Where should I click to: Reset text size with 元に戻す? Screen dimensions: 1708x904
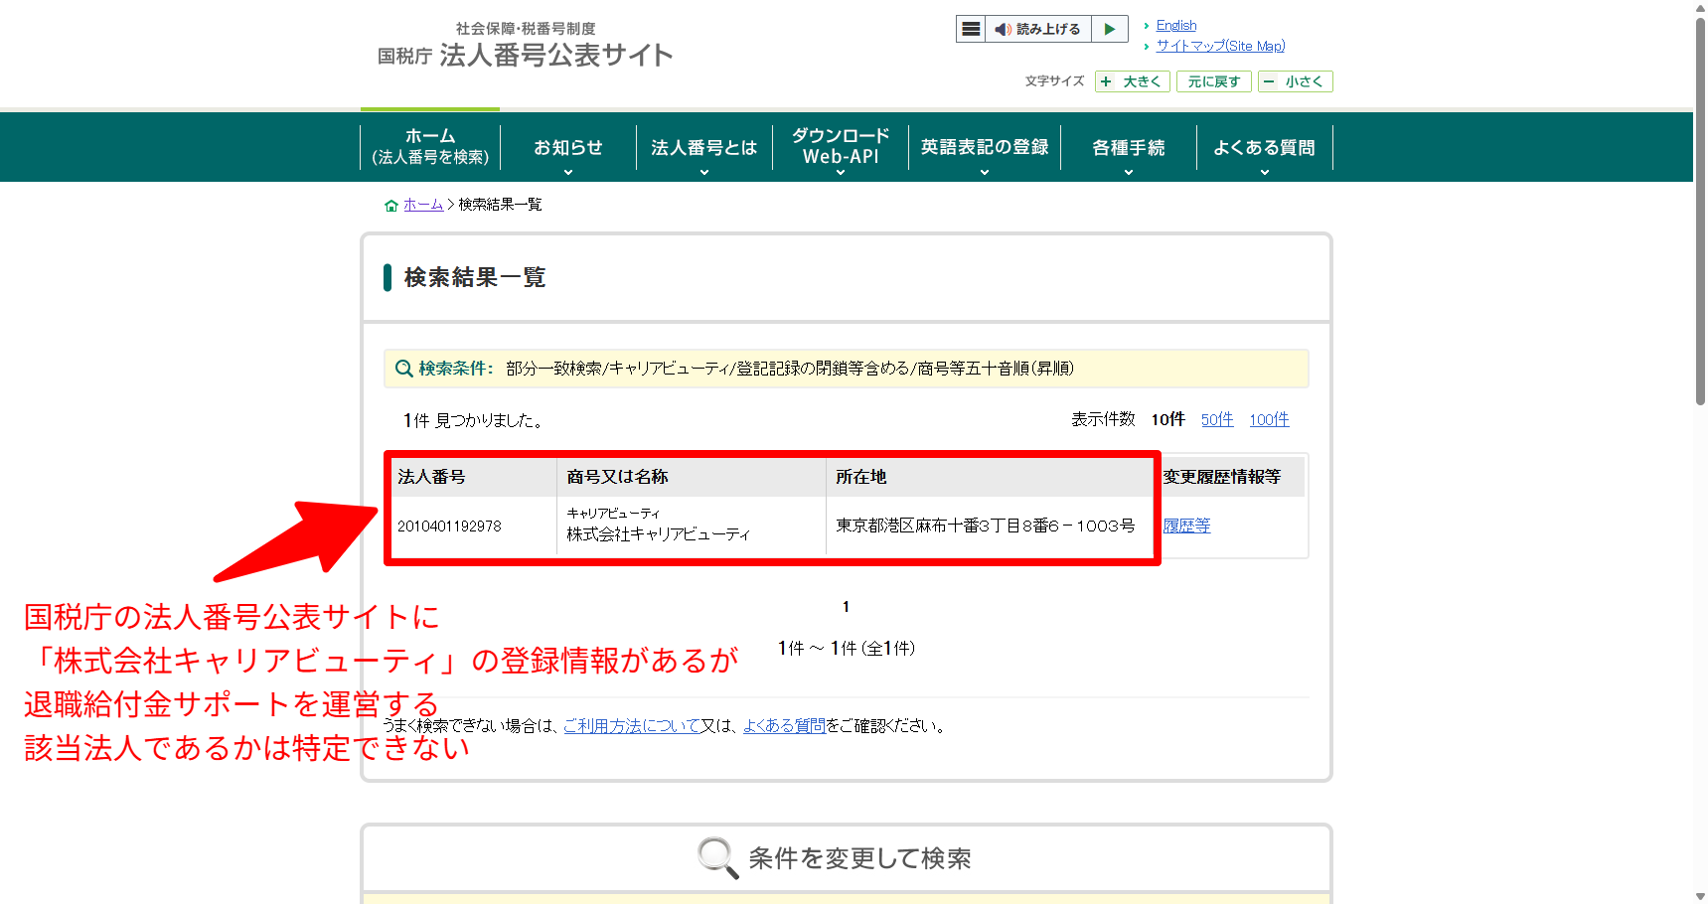[1213, 81]
